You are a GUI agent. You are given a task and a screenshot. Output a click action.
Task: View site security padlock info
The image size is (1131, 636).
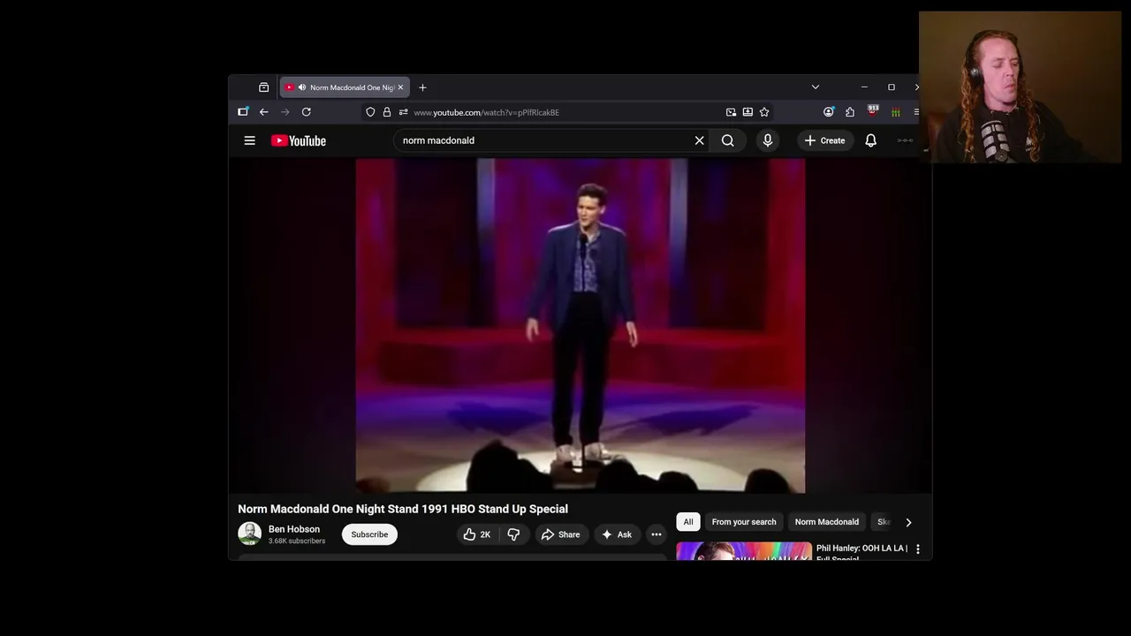click(386, 112)
